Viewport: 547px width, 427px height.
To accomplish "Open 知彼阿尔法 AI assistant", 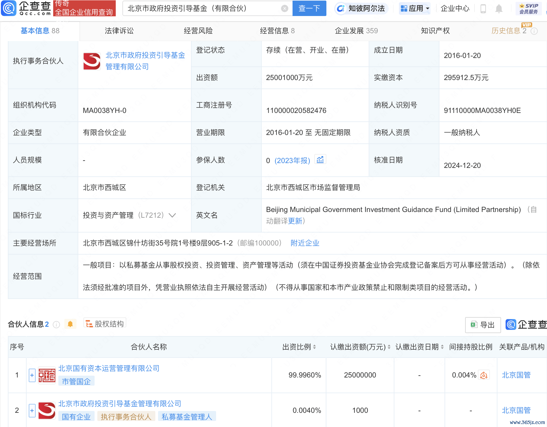I will 361,8.
